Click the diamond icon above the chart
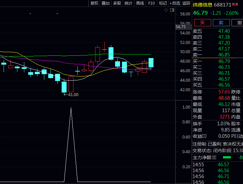 pyautogui.click(x=166, y=10)
